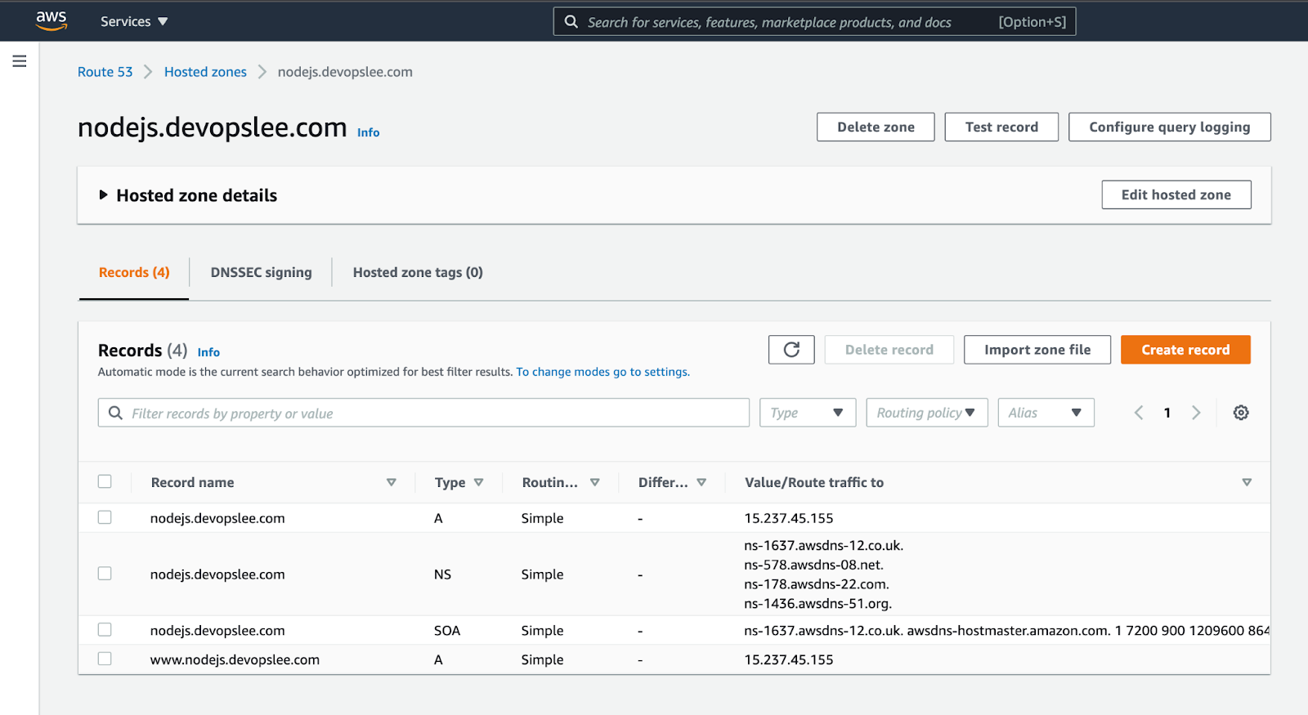The height and width of the screenshot is (715, 1308).
Task: Sort by Type column arrow
Action: tap(479, 483)
